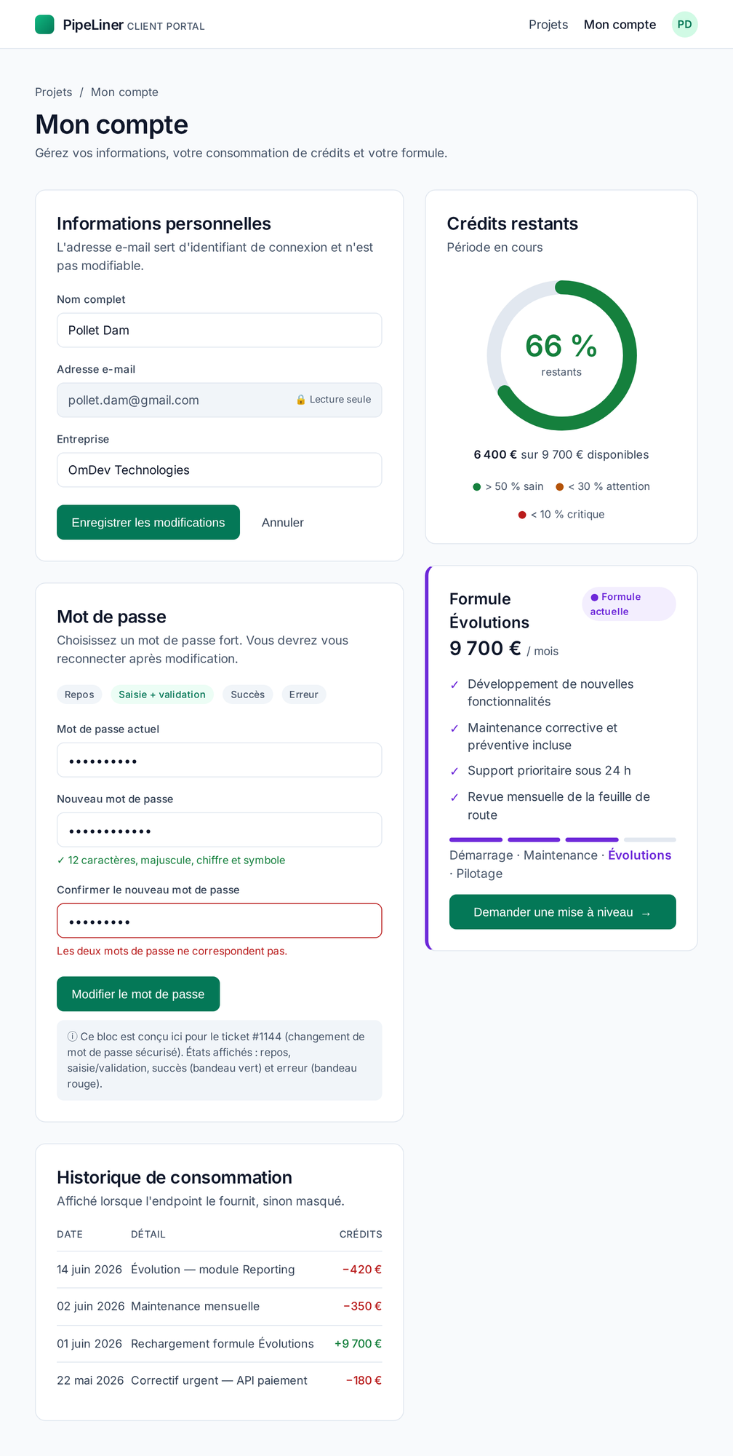Click the lock icon beside Lecture seule

300,400
